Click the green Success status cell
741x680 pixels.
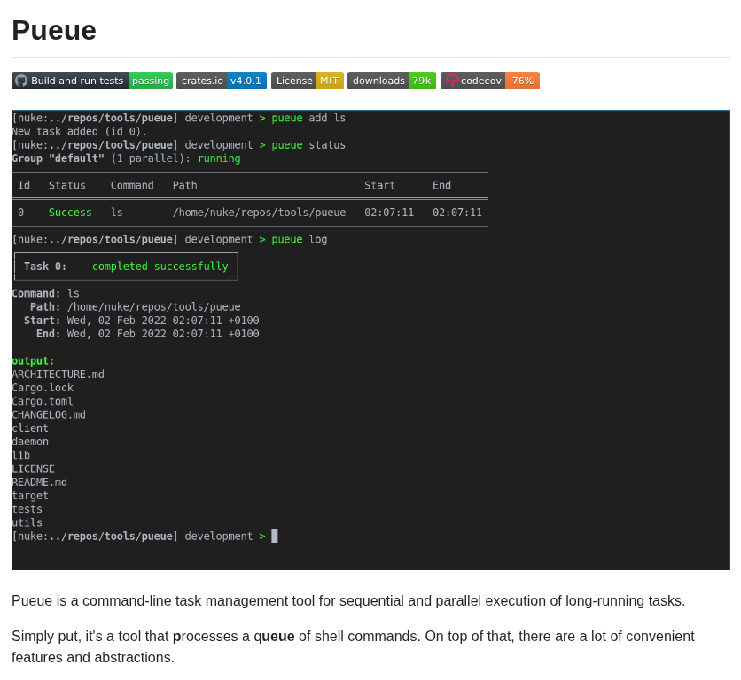pyautogui.click(x=70, y=212)
